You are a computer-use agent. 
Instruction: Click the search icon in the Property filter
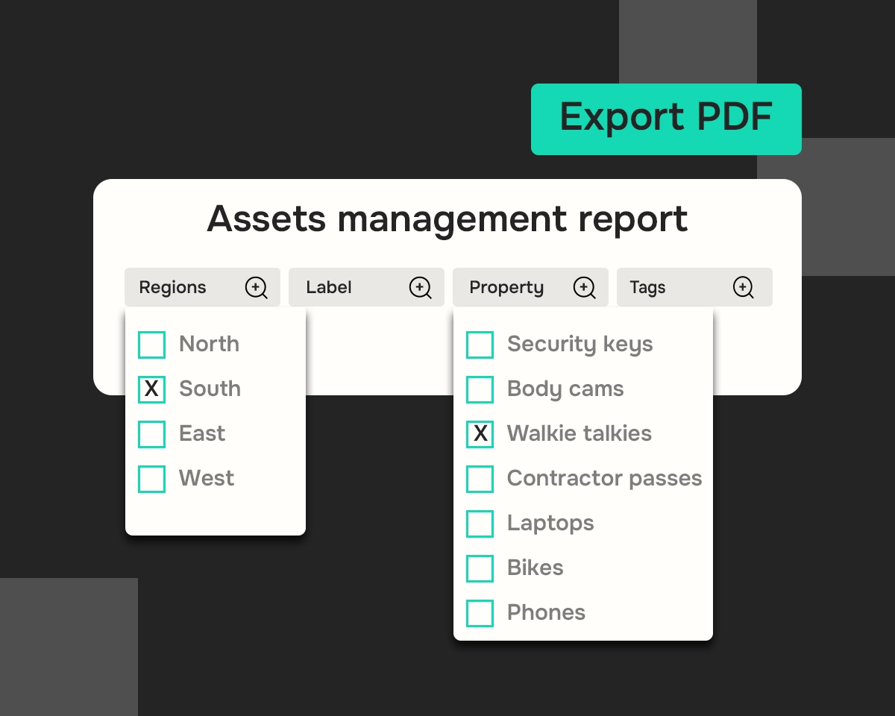tap(584, 287)
